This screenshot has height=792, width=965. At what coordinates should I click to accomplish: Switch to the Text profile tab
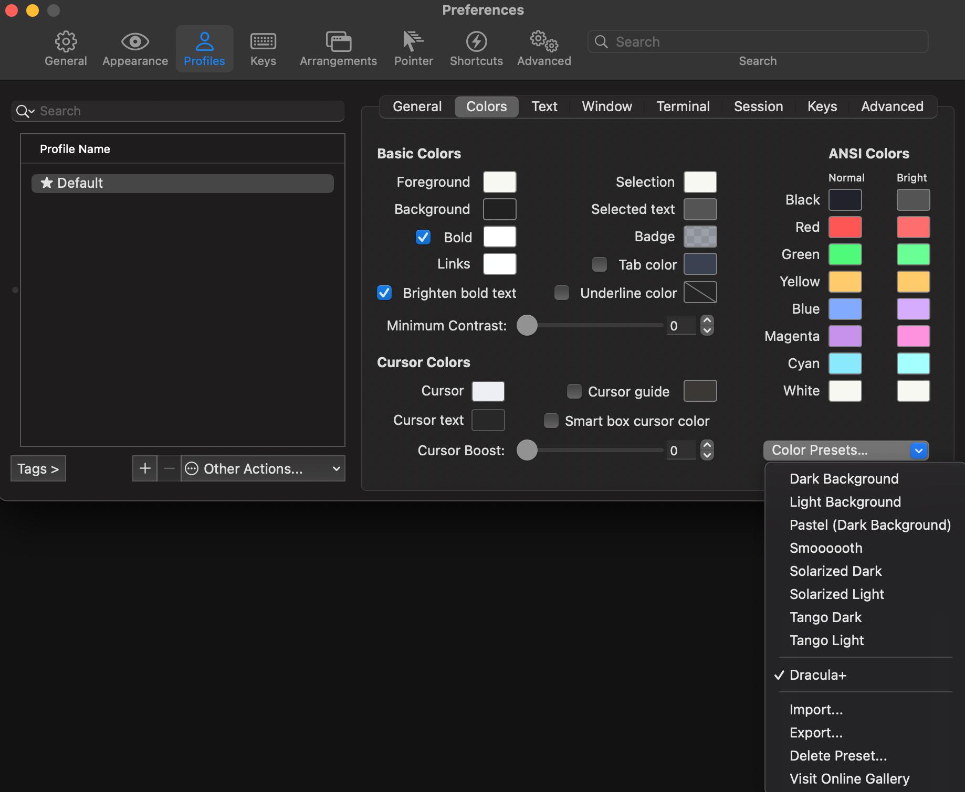click(x=544, y=106)
